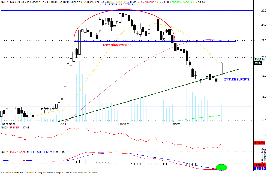Select the 234,244 volume value tag

tap(259, 59)
